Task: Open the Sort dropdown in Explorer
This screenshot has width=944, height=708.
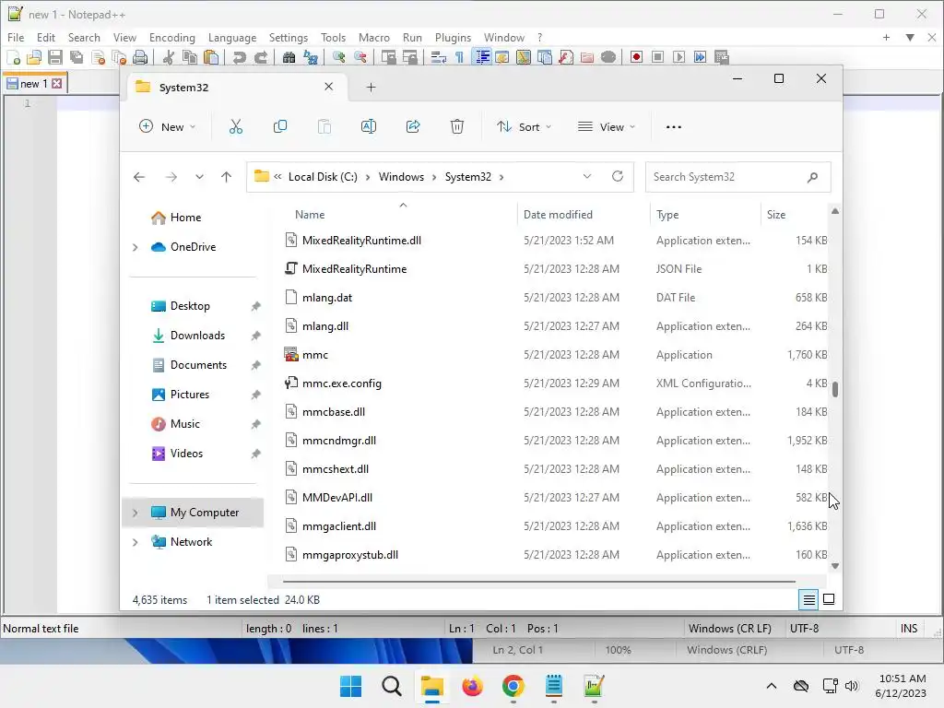Action: tap(524, 127)
